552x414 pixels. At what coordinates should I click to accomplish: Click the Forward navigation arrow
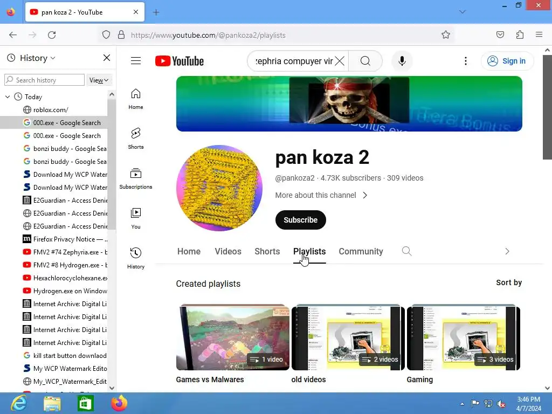coord(32,35)
